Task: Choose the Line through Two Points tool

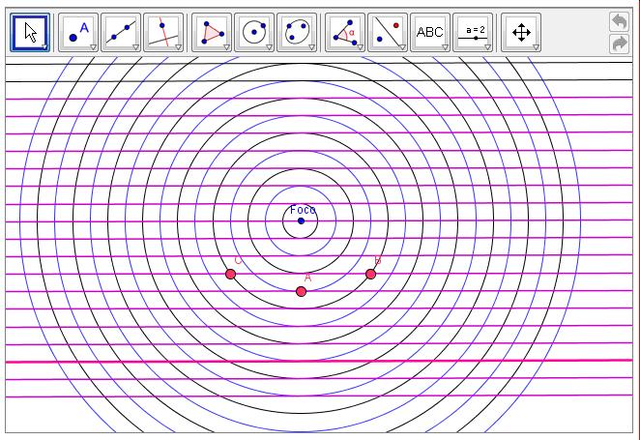Action: coord(120,32)
